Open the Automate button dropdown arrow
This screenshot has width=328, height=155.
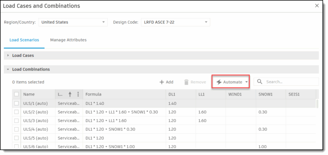(246, 82)
